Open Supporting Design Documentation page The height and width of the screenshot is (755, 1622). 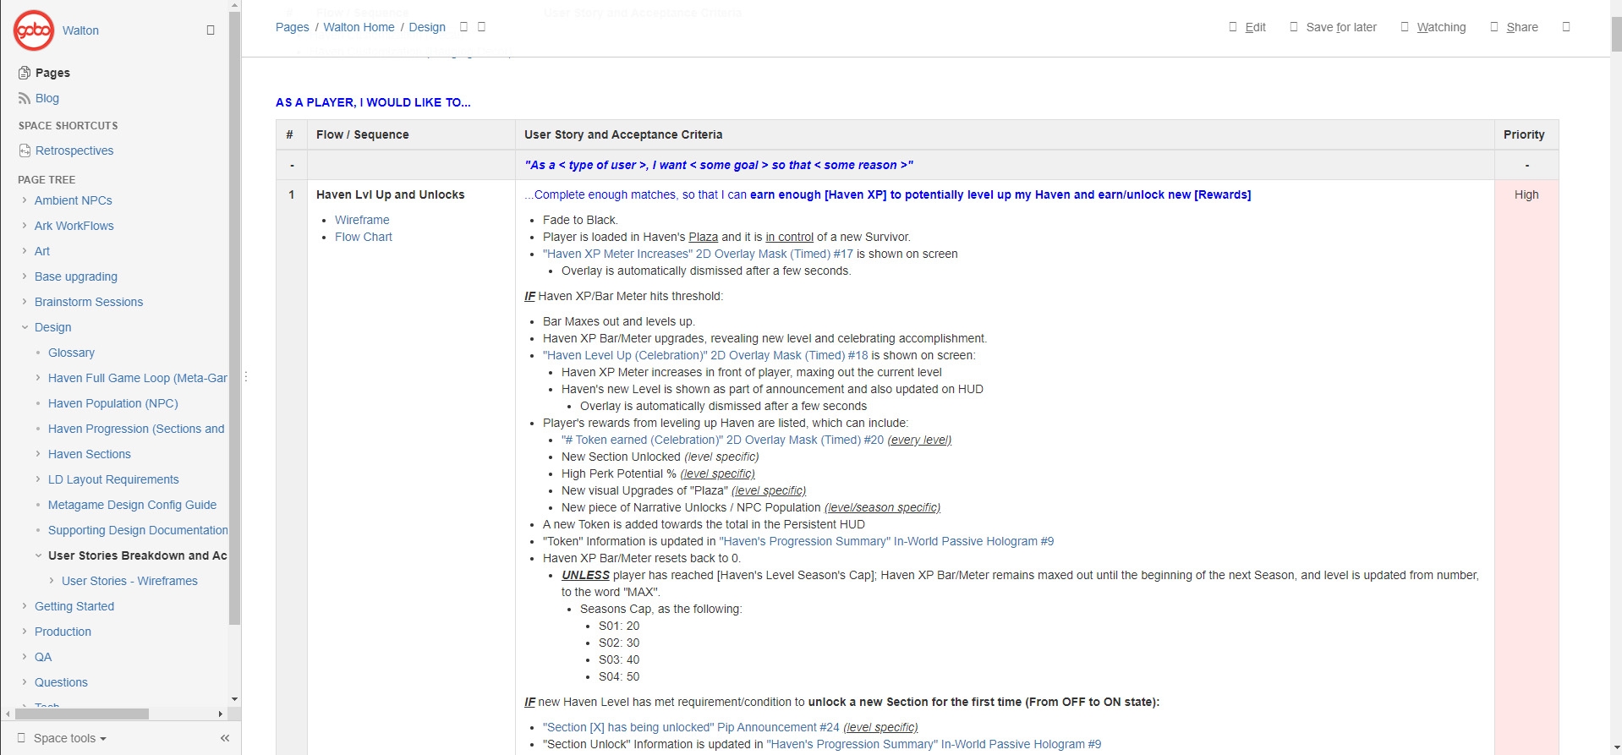tap(138, 530)
